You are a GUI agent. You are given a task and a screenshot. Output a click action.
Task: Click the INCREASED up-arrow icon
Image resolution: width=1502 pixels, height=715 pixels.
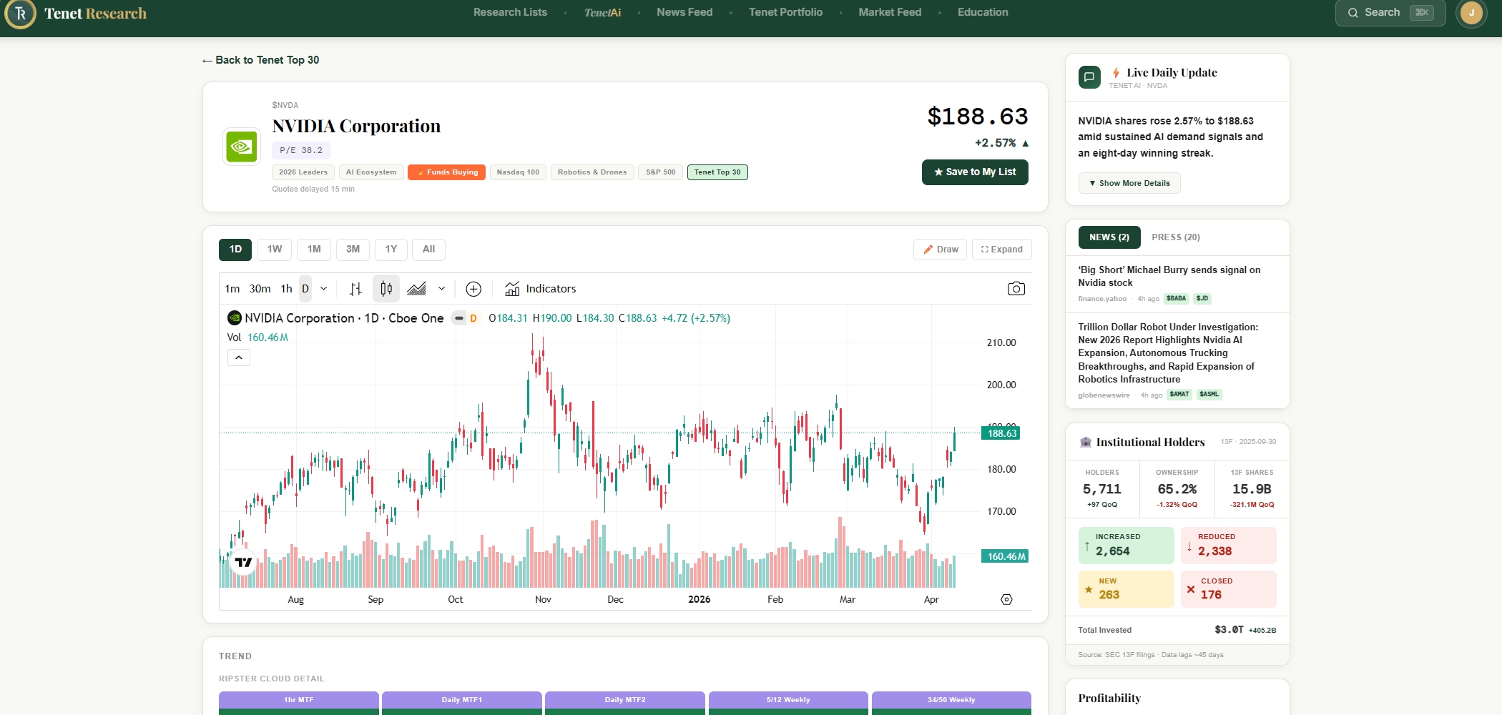click(x=1087, y=546)
